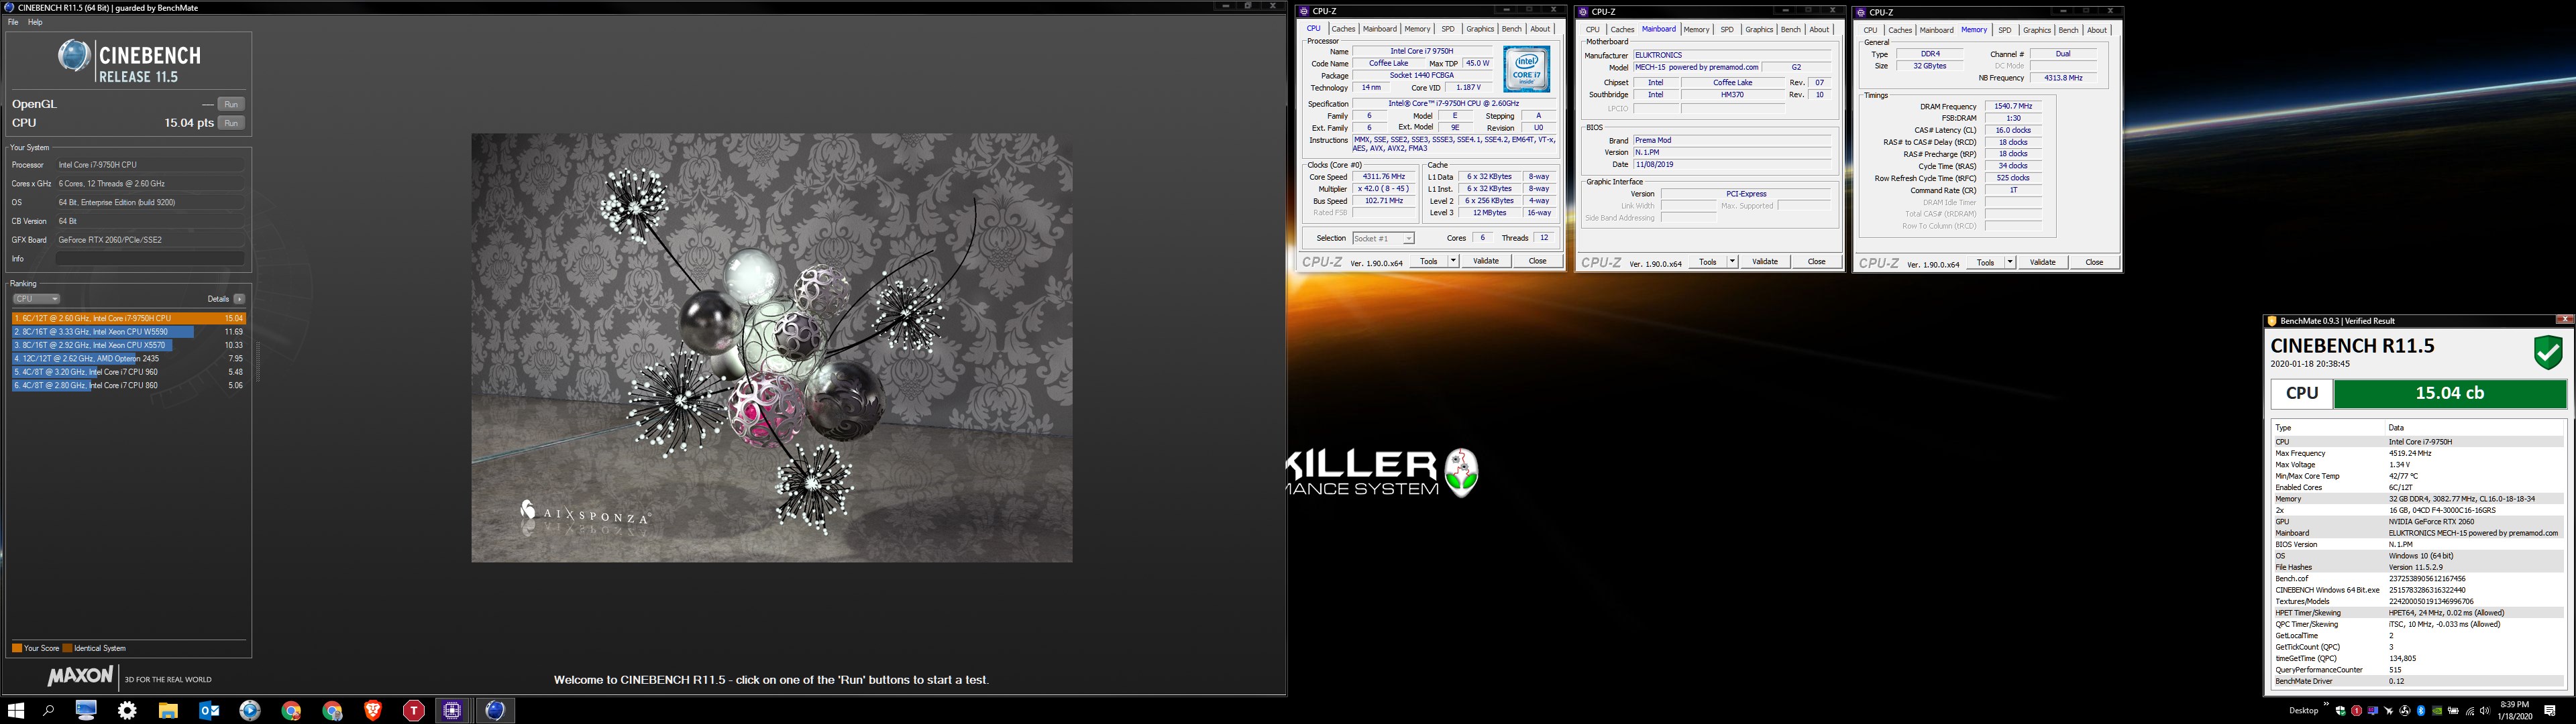Click Validate in right CPU-Z window

2042,262
